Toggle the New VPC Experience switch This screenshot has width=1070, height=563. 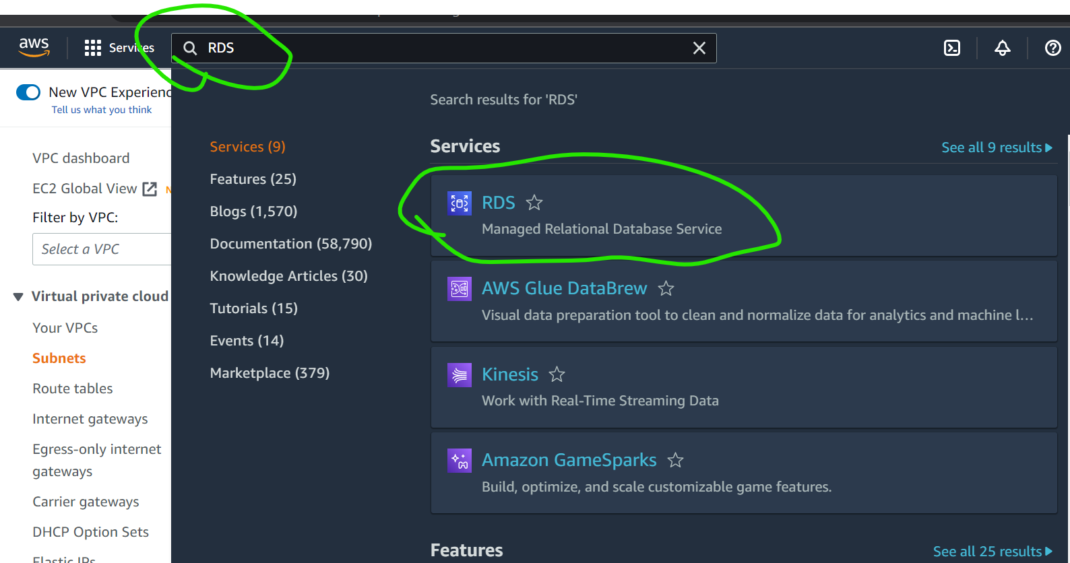[28, 92]
